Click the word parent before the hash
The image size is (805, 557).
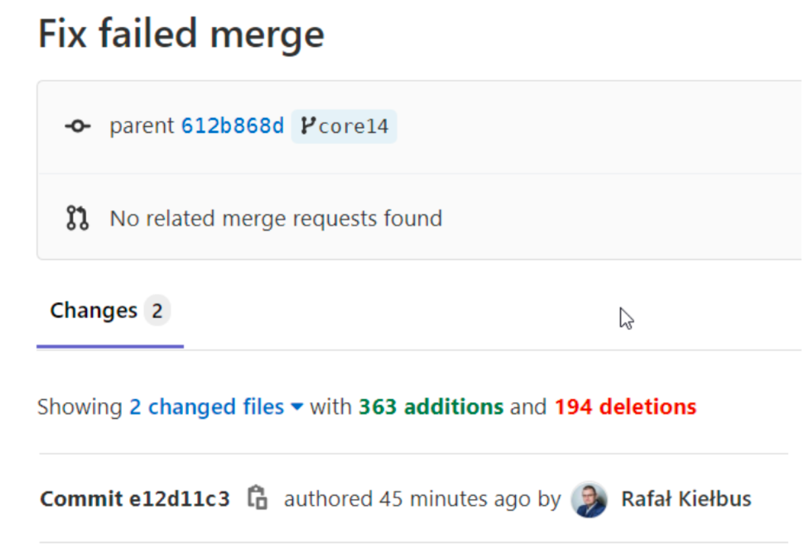(142, 126)
